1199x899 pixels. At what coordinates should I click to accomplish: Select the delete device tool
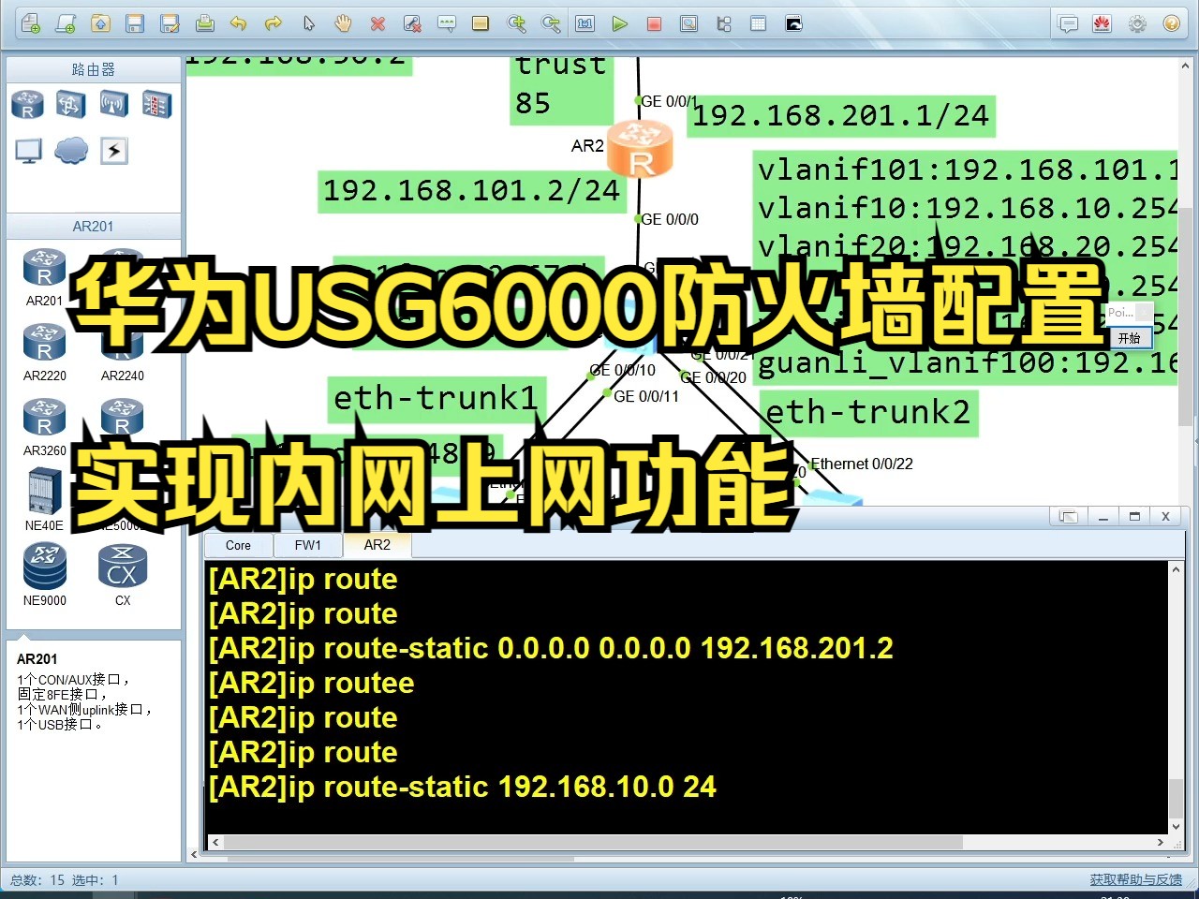377,23
